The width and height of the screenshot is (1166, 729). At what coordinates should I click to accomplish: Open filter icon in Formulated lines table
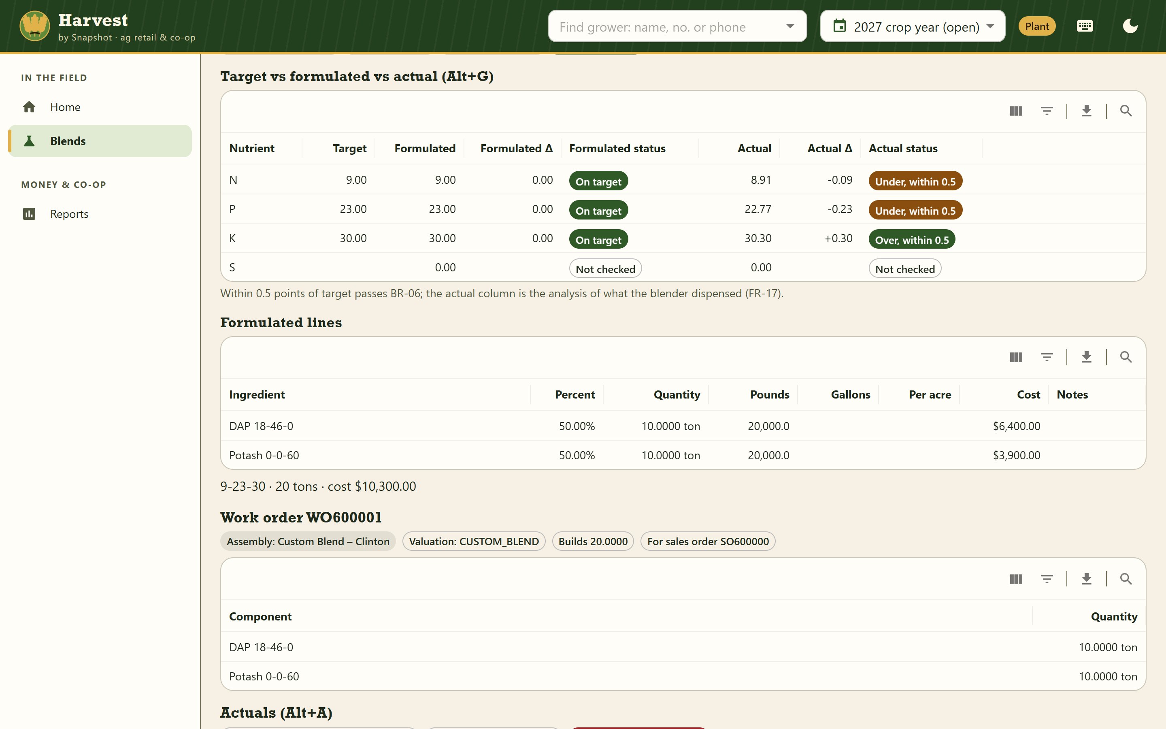click(x=1047, y=357)
